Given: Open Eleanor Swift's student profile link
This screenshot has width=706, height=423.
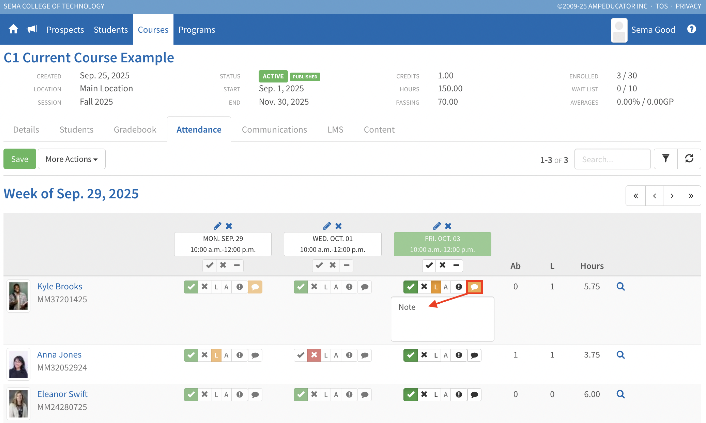Looking at the screenshot, I should (62, 394).
